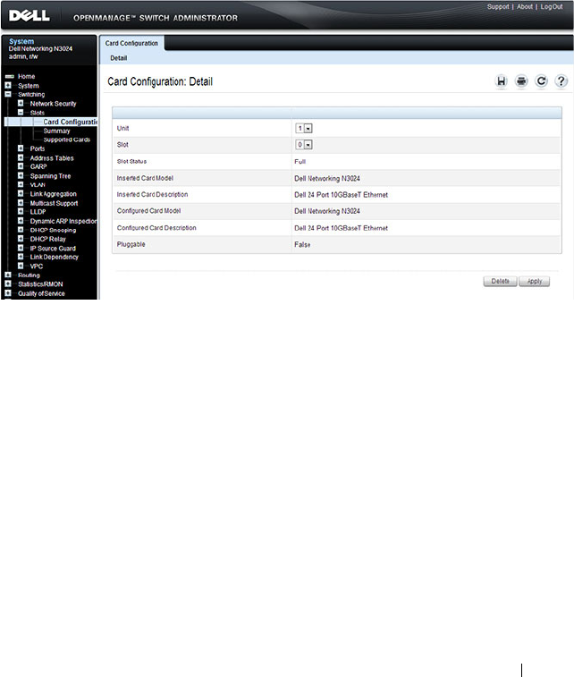Click Inserted Card Model value 'Dell Networking N3024'
The width and height of the screenshot is (574, 677).
[326, 178]
